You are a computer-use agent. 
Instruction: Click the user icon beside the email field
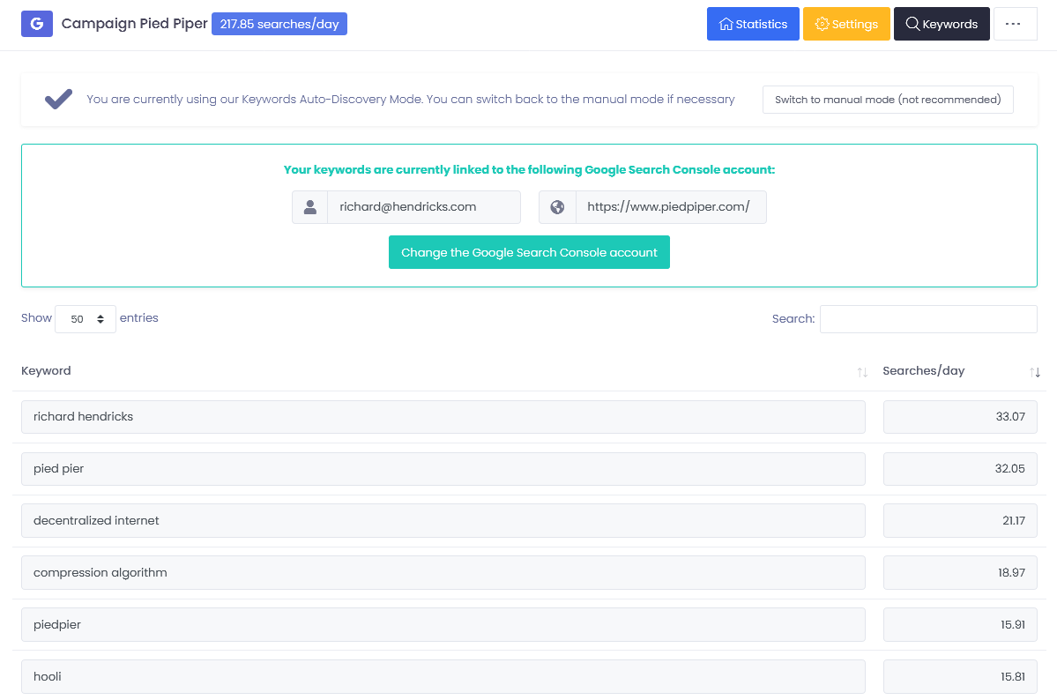(310, 207)
